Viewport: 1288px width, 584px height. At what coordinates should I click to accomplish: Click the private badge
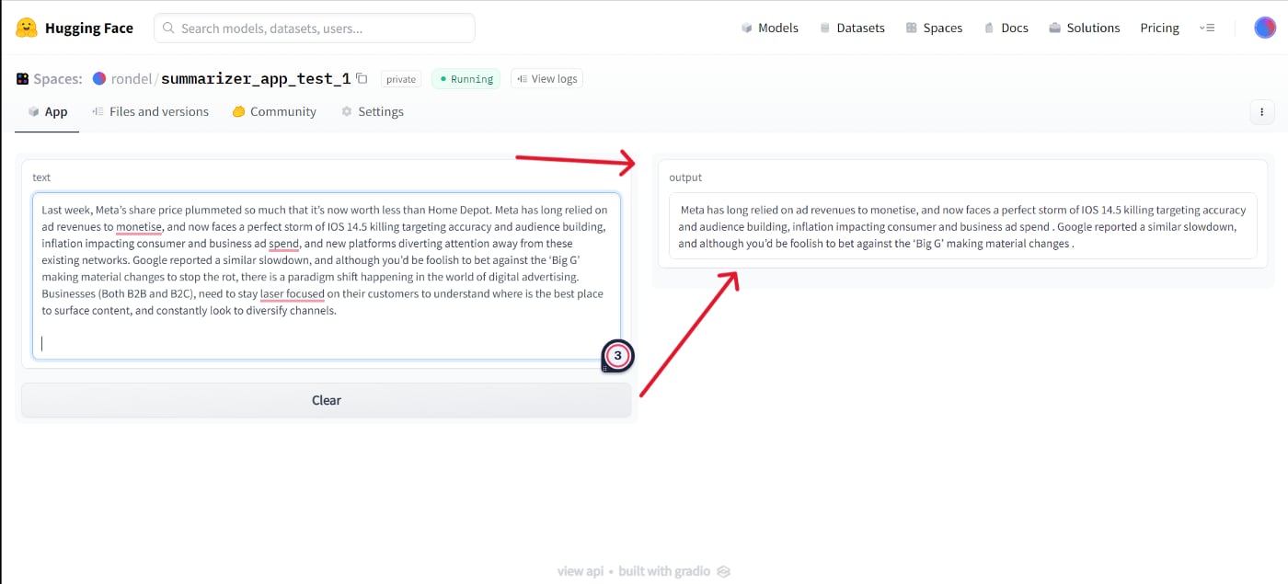(x=401, y=79)
